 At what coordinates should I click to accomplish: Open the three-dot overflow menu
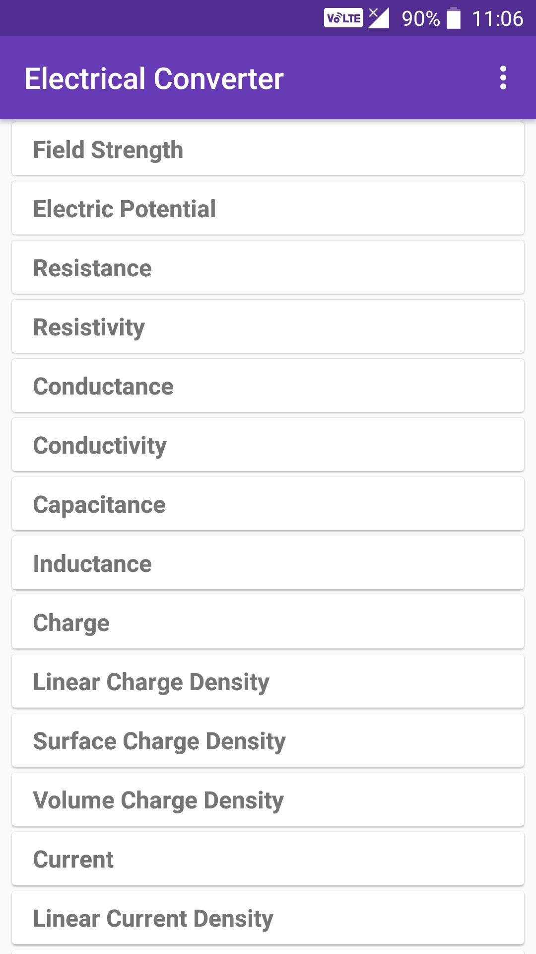503,78
